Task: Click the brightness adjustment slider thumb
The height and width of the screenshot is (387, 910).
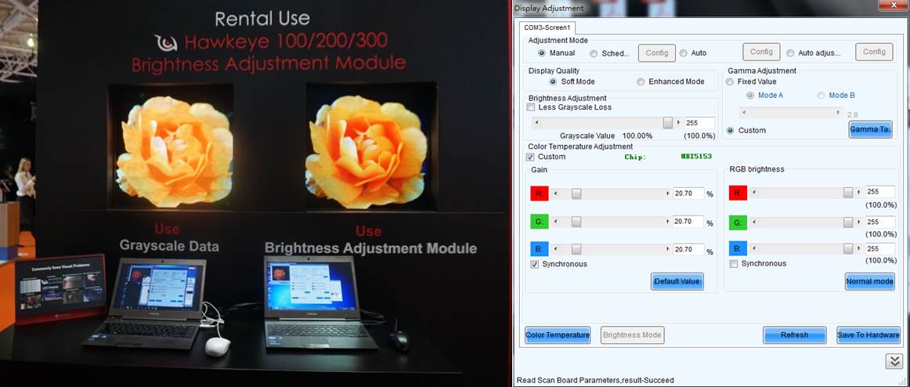Action: (668, 122)
